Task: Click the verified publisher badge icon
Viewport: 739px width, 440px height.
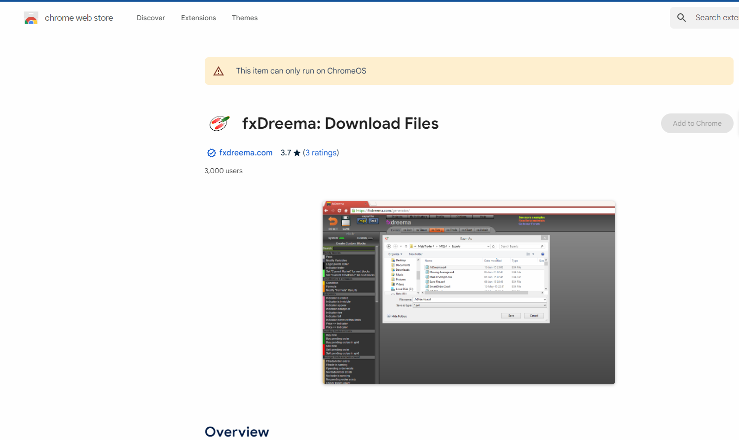Action: click(211, 153)
